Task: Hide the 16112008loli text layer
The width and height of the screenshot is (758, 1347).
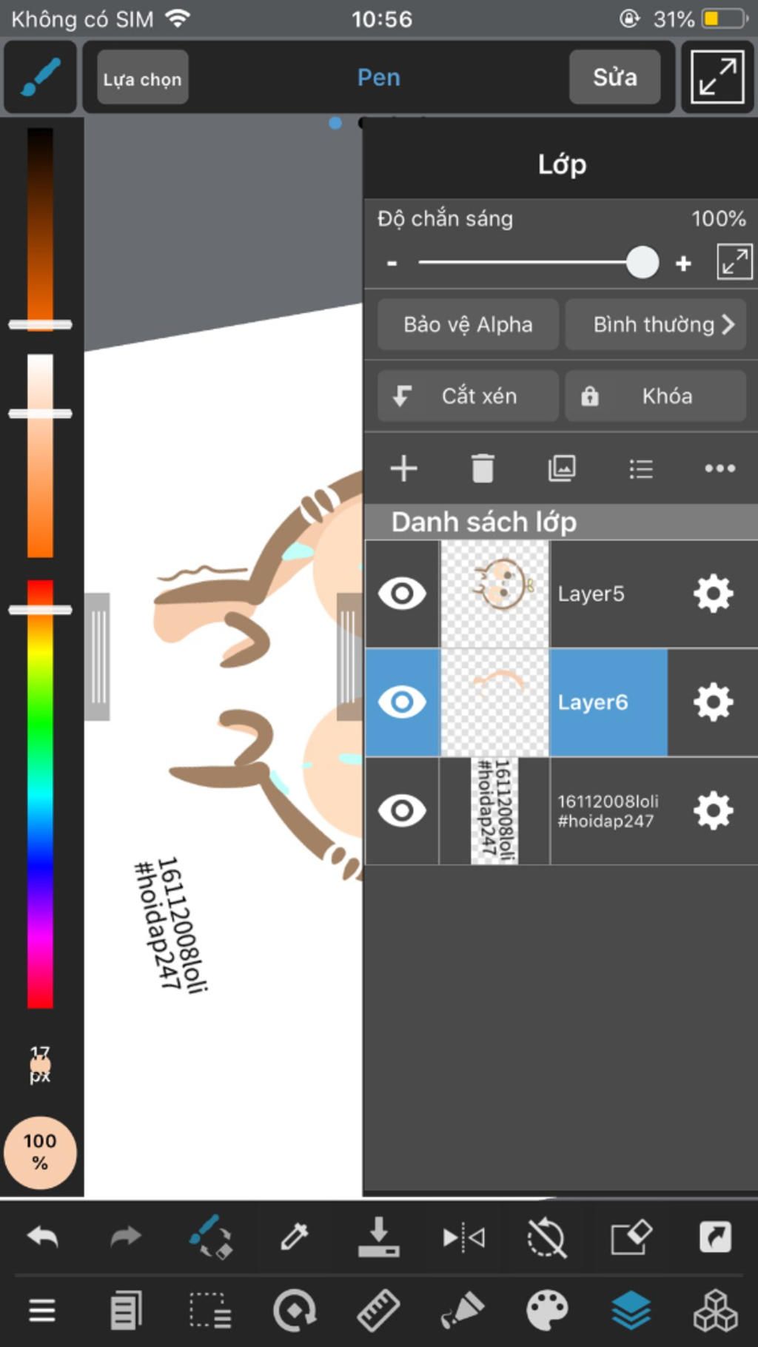Action: point(402,810)
